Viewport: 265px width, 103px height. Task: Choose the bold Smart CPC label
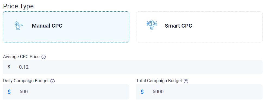click(179, 26)
